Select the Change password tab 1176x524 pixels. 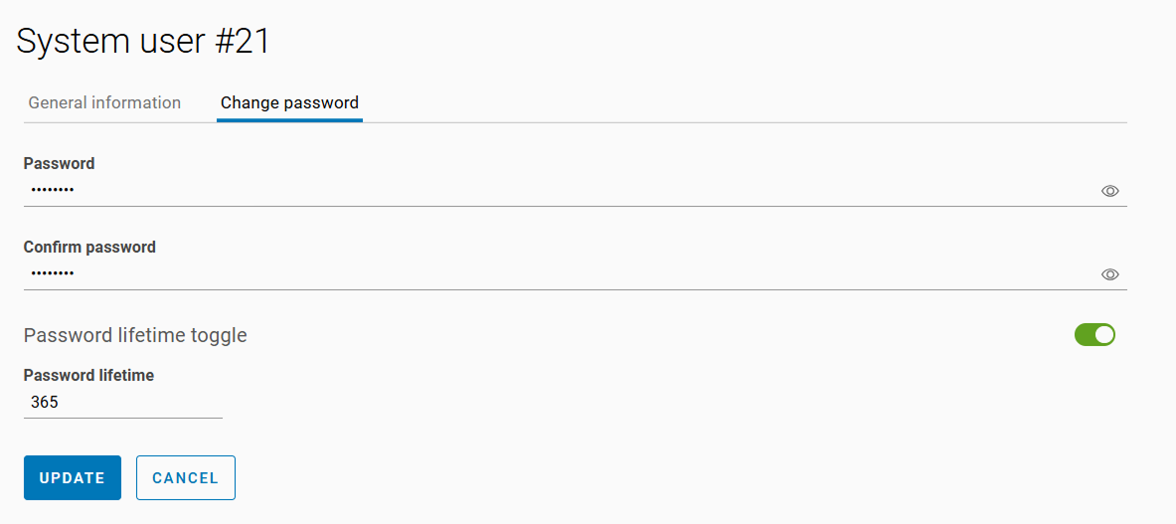pyautogui.click(x=289, y=102)
